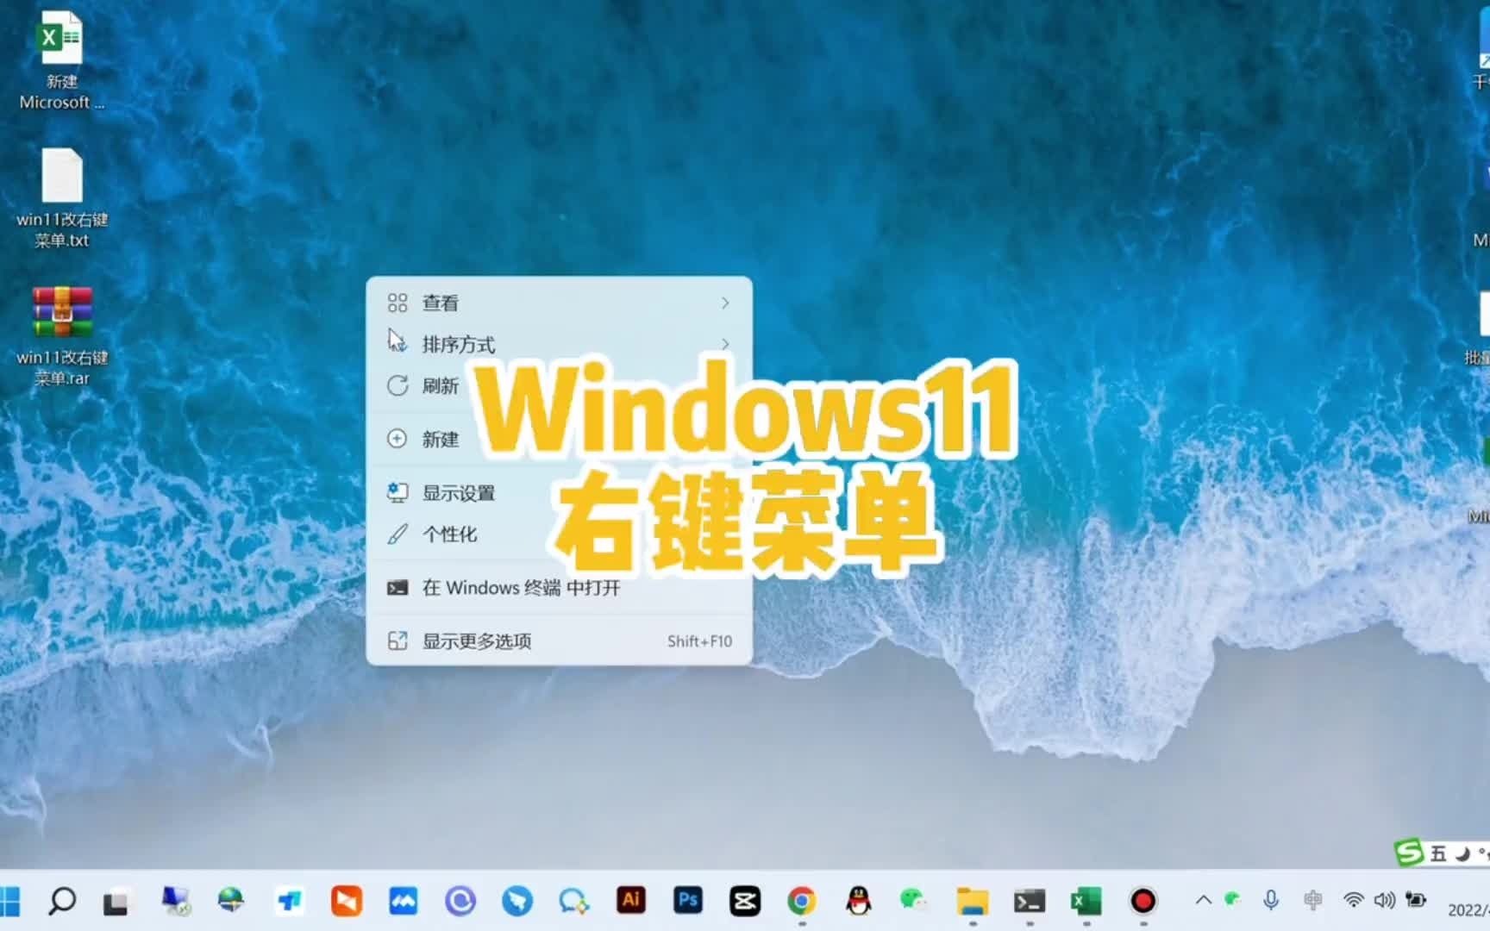Click the blue wave app icon on taskbar
This screenshot has width=1490, height=931.
403,902
